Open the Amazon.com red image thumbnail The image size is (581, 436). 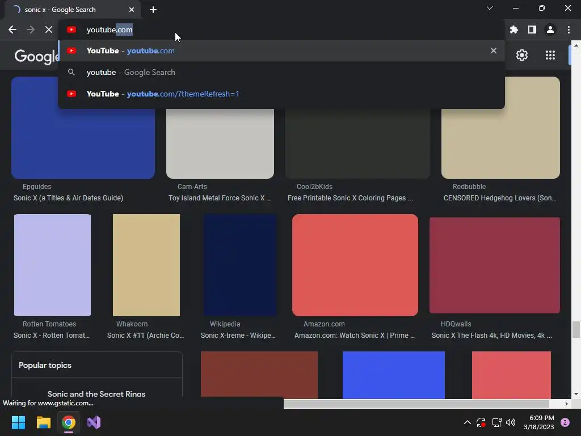click(x=355, y=265)
